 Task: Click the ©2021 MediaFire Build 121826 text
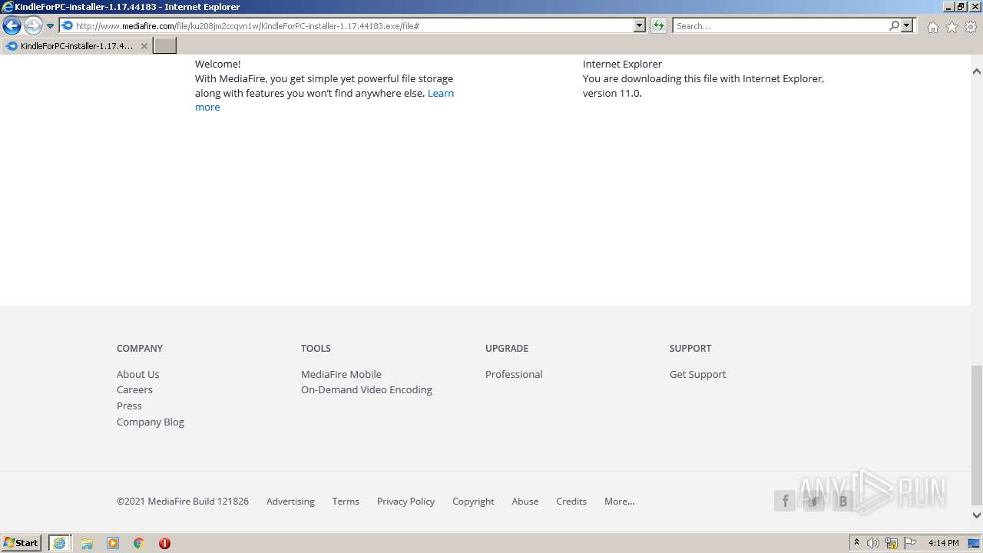(x=183, y=501)
